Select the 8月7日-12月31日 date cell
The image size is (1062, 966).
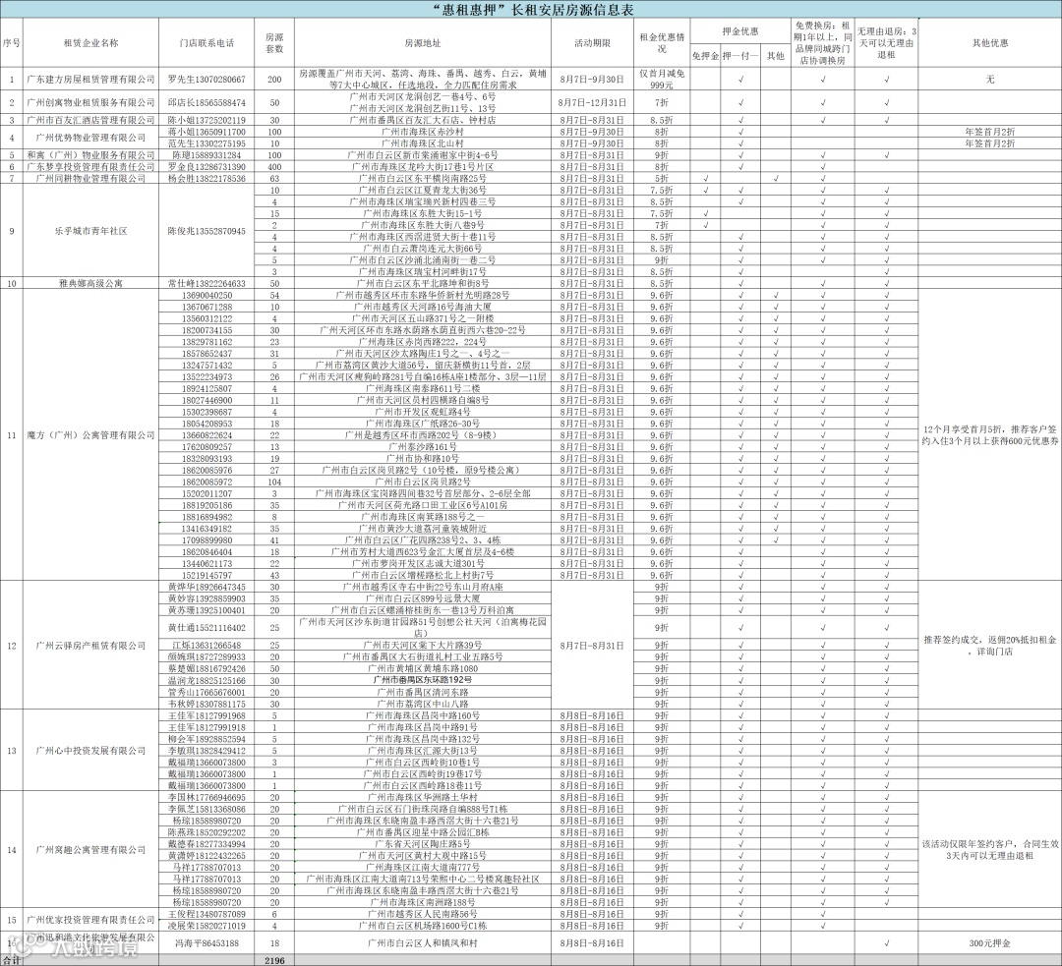(592, 103)
